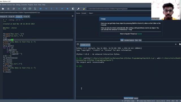The image size is (181, 102).
Task: Switch to the Variable Explorer pane tab
Action: click(129, 40)
